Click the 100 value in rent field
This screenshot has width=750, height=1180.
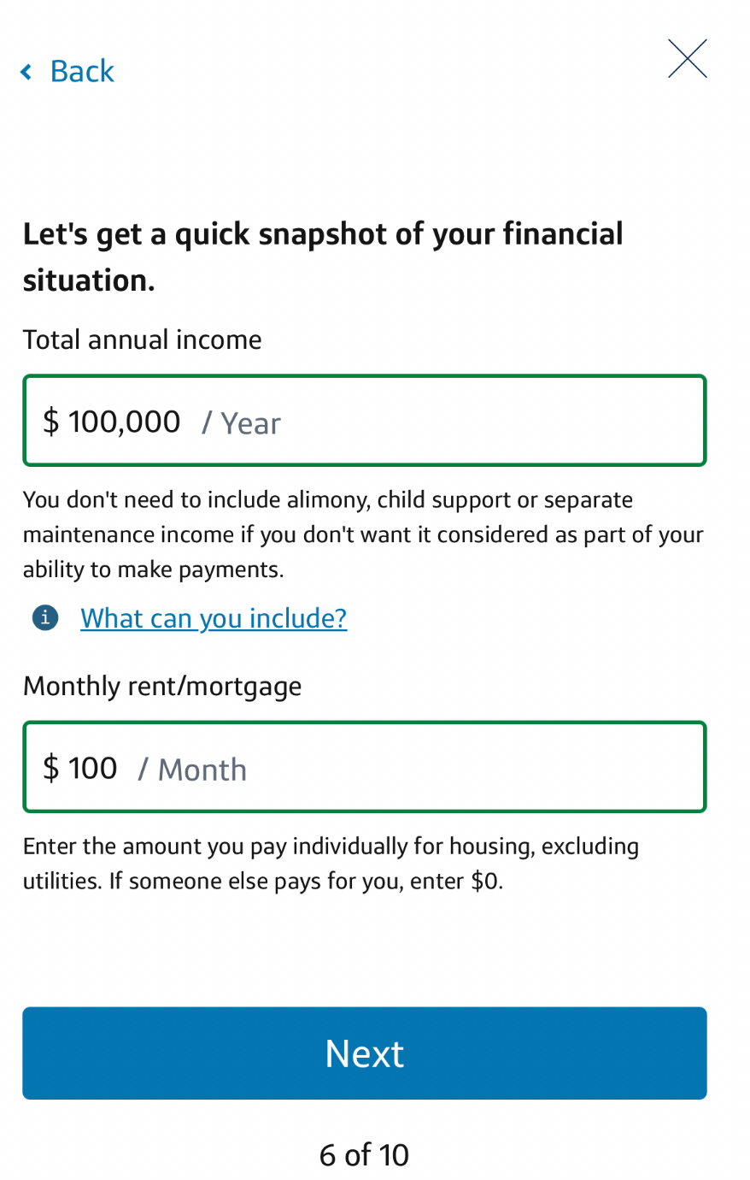click(93, 768)
